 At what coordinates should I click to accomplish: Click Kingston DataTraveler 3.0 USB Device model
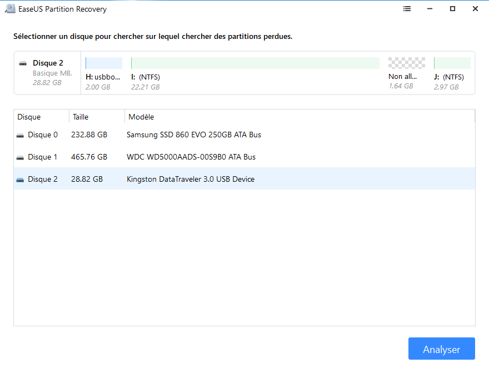(x=191, y=179)
